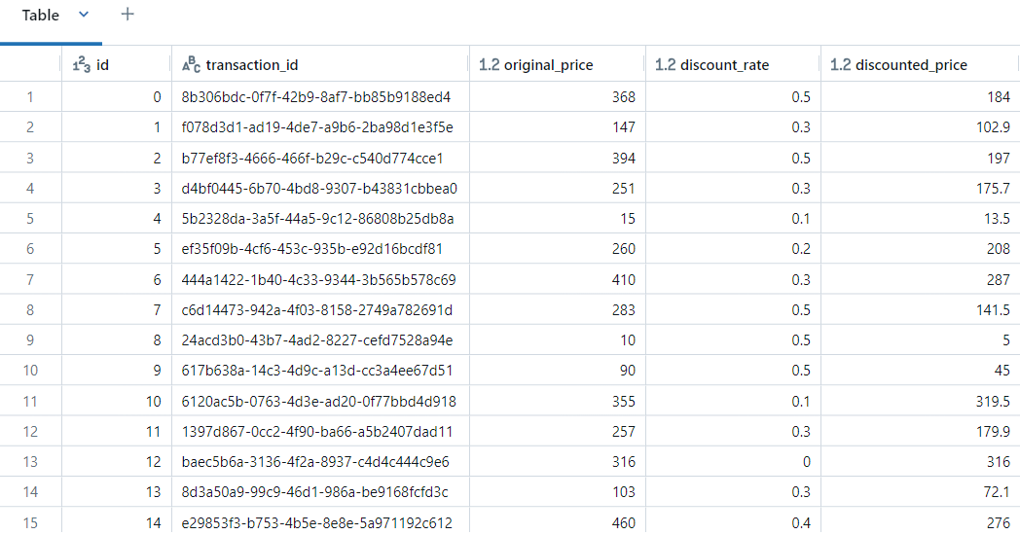Click the integer type icon beside id
The height and width of the screenshot is (535, 1020).
[x=82, y=65]
